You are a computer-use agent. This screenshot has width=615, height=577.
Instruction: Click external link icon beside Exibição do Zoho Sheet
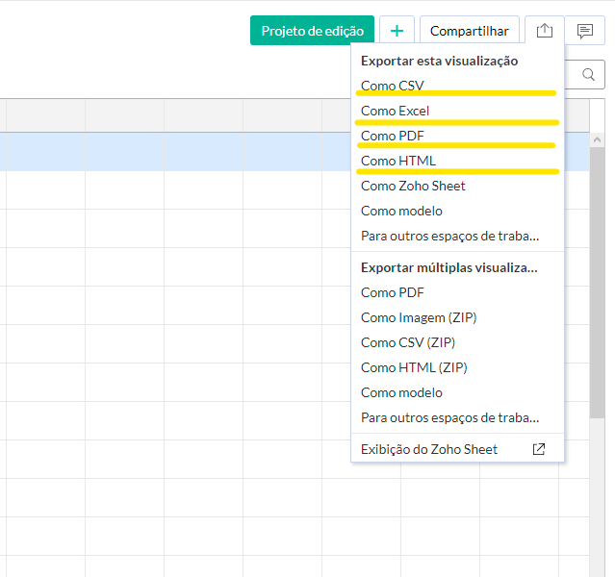click(x=539, y=449)
